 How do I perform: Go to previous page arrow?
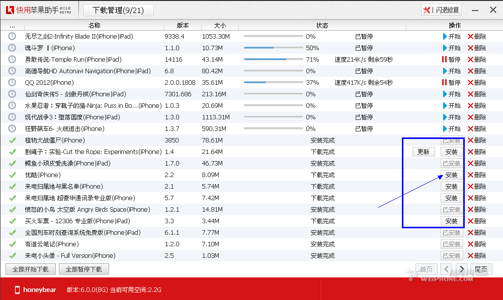446,269
